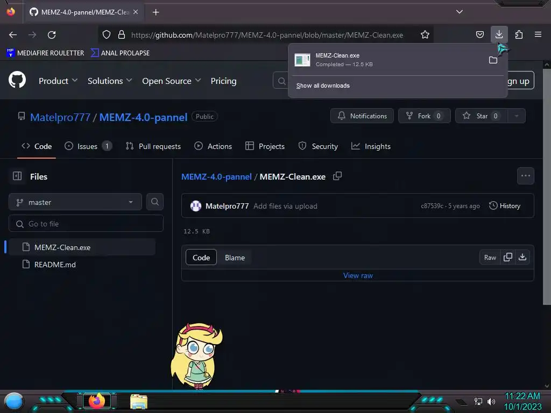
Task: Open the Issues tab
Action: click(x=88, y=146)
